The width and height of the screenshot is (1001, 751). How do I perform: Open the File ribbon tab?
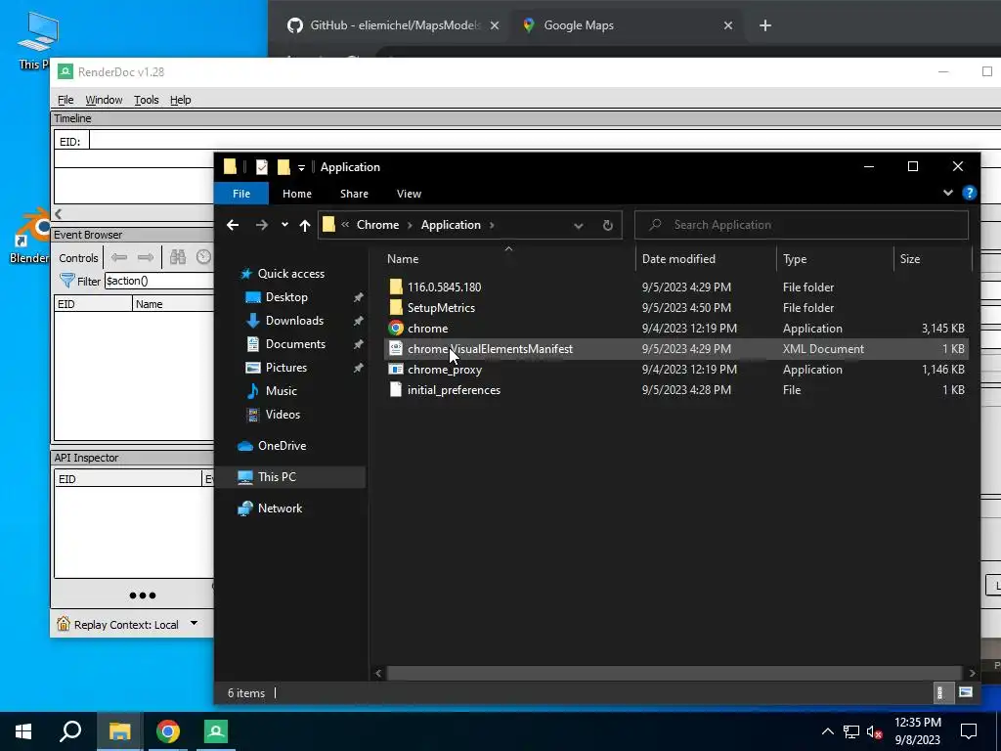coord(241,194)
